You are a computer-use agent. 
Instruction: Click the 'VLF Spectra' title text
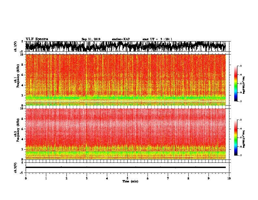37,39
